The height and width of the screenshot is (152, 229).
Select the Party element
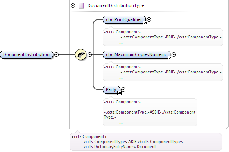[111, 90]
